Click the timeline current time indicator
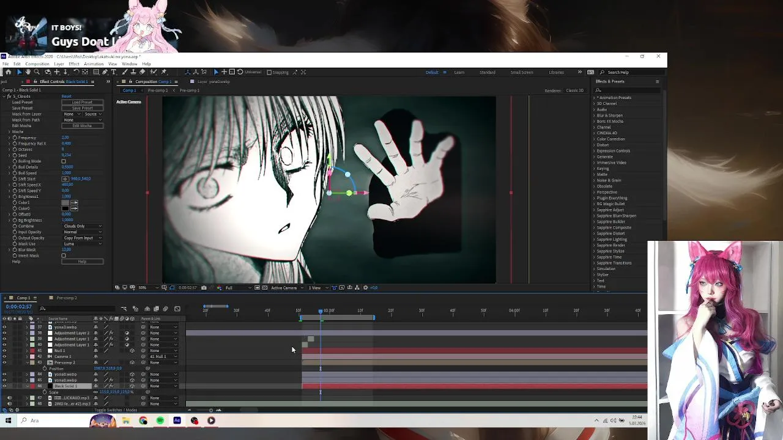783x440 pixels. pos(320,311)
